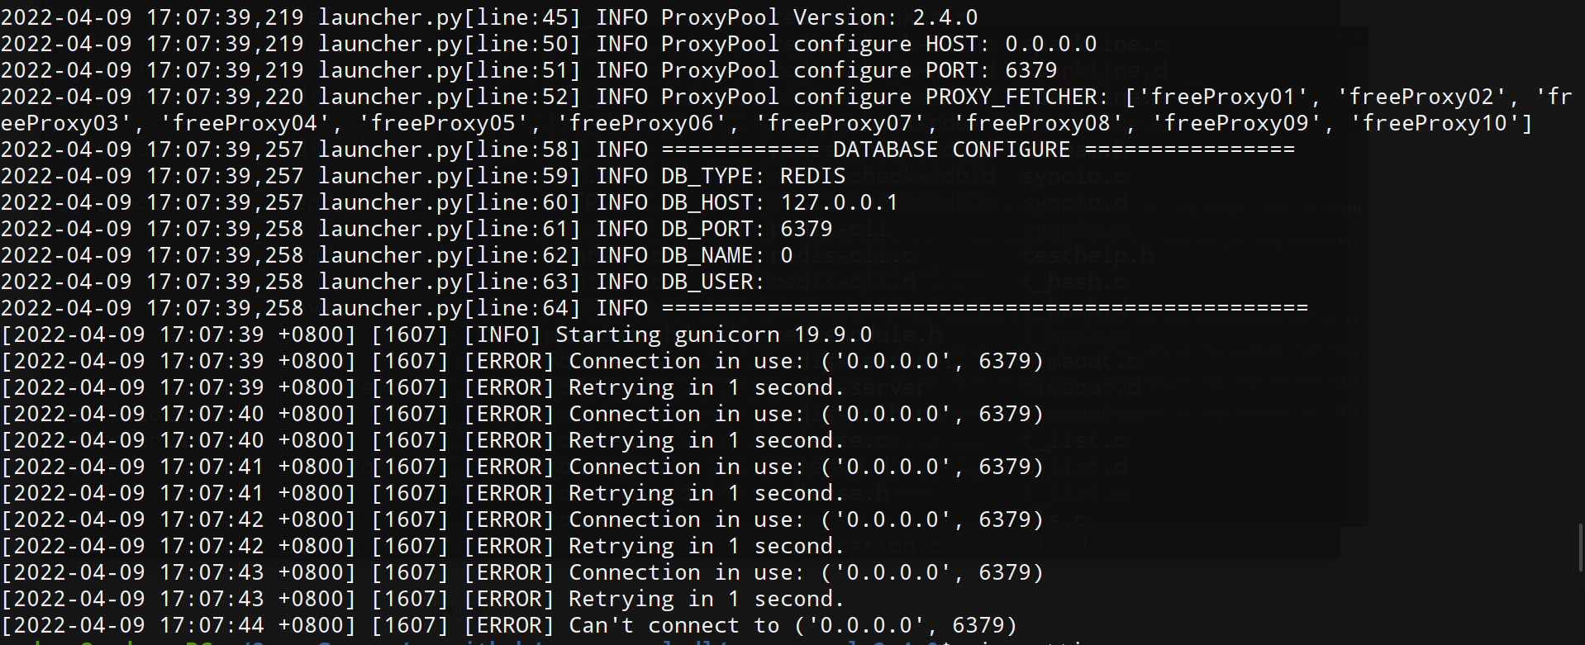Select the configure PORT: 6379 line
This screenshot has width=1585, height=645.
(x=529, y=70)
